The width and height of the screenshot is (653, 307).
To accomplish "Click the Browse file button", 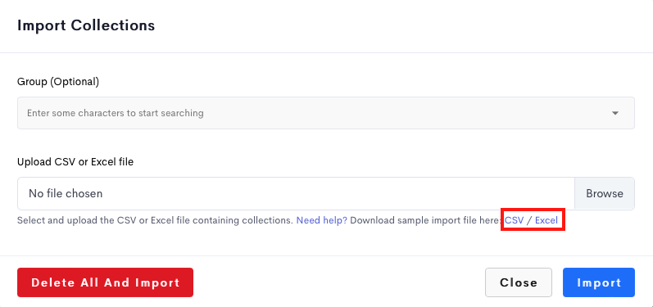I will point(605,193).
